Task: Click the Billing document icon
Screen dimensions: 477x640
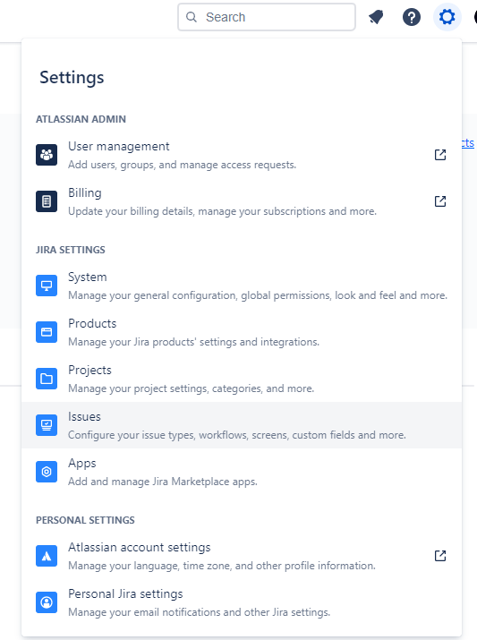Action: (47, 201)
